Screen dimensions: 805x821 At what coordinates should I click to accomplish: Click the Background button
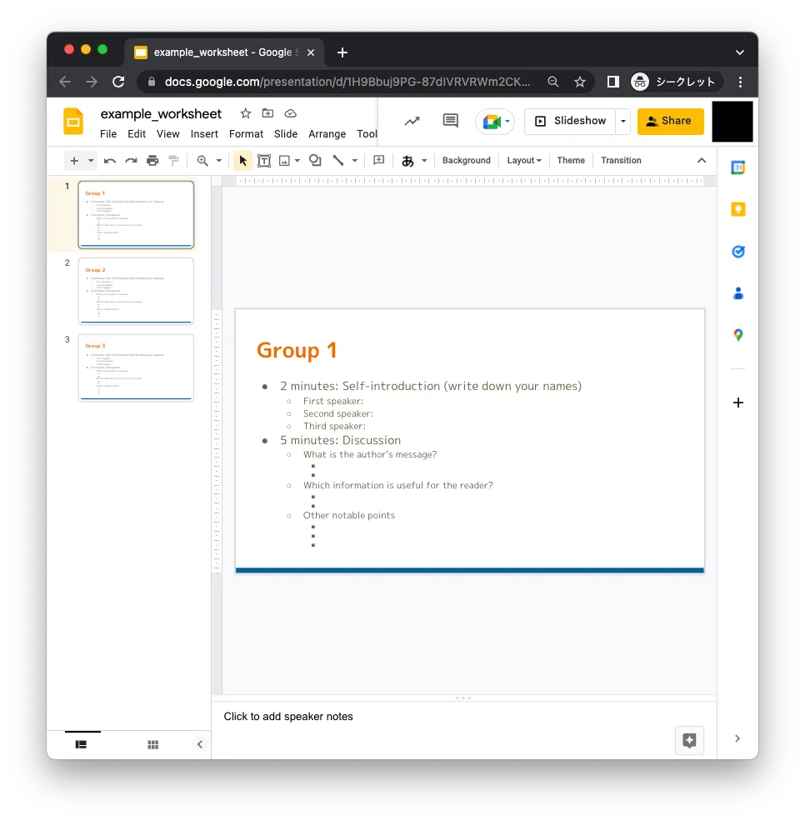(466, 161)
